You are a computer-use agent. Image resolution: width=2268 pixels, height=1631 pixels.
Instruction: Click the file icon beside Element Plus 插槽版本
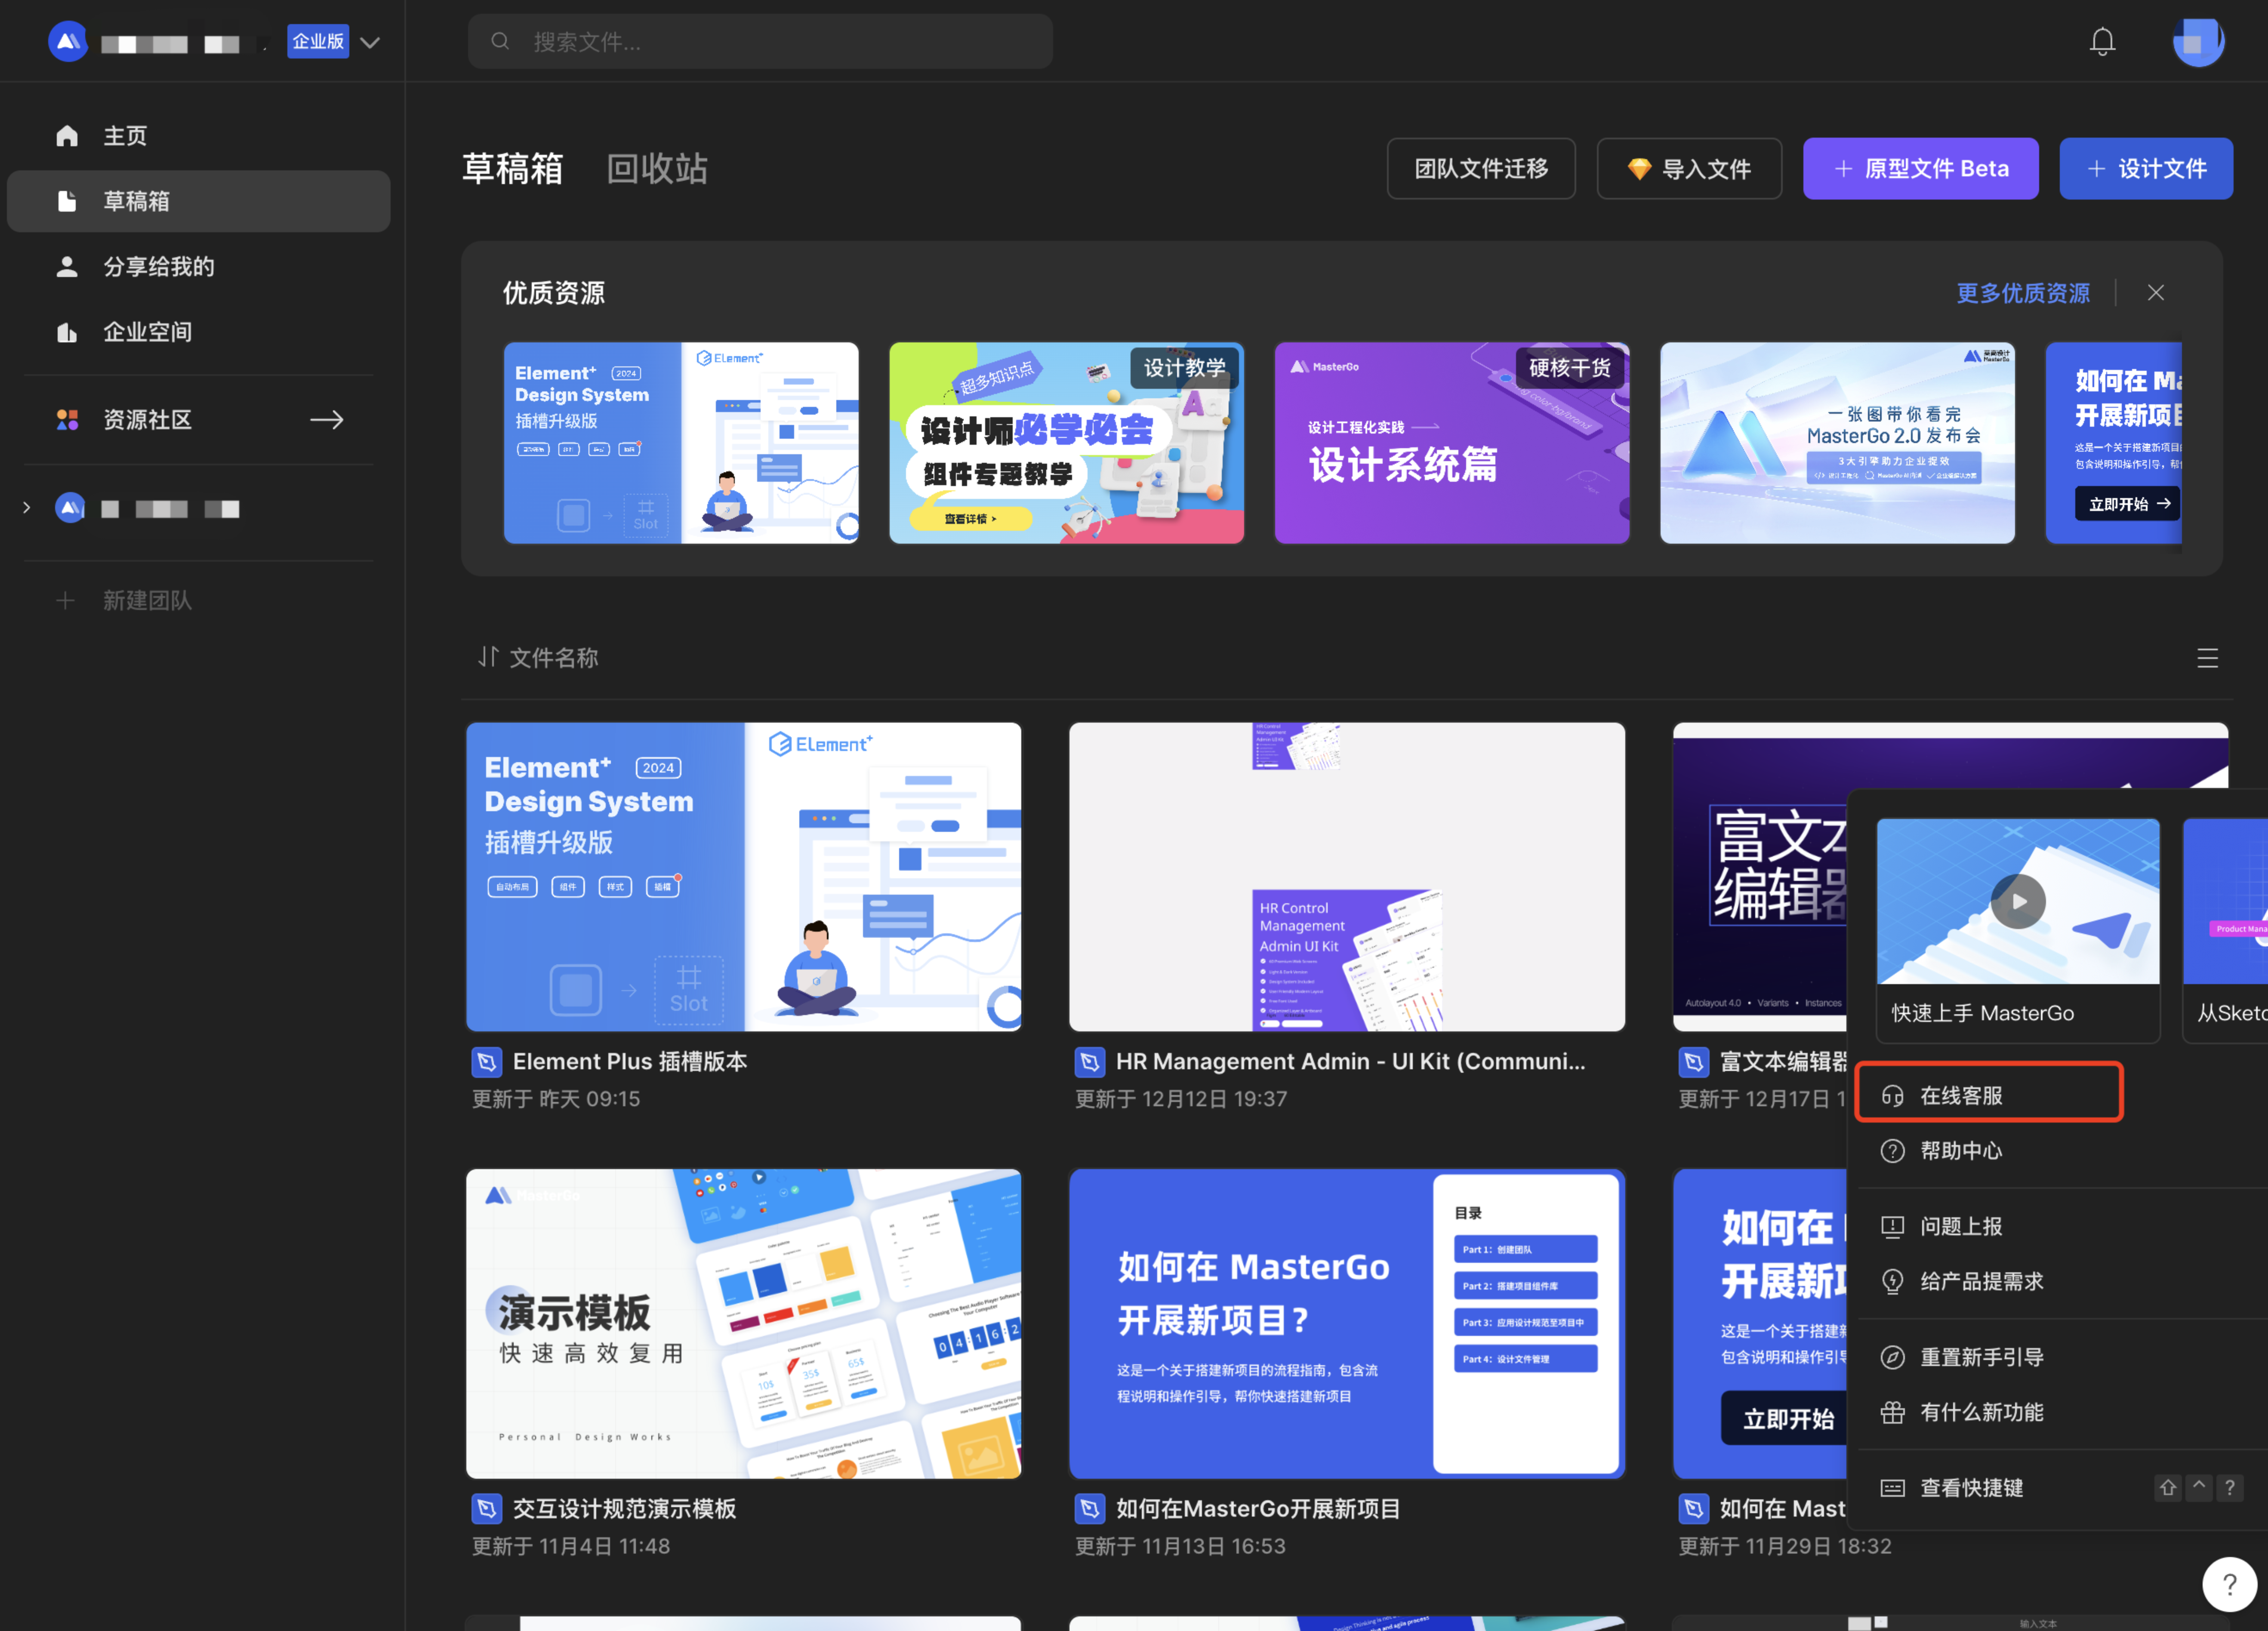click(487, 1062)
